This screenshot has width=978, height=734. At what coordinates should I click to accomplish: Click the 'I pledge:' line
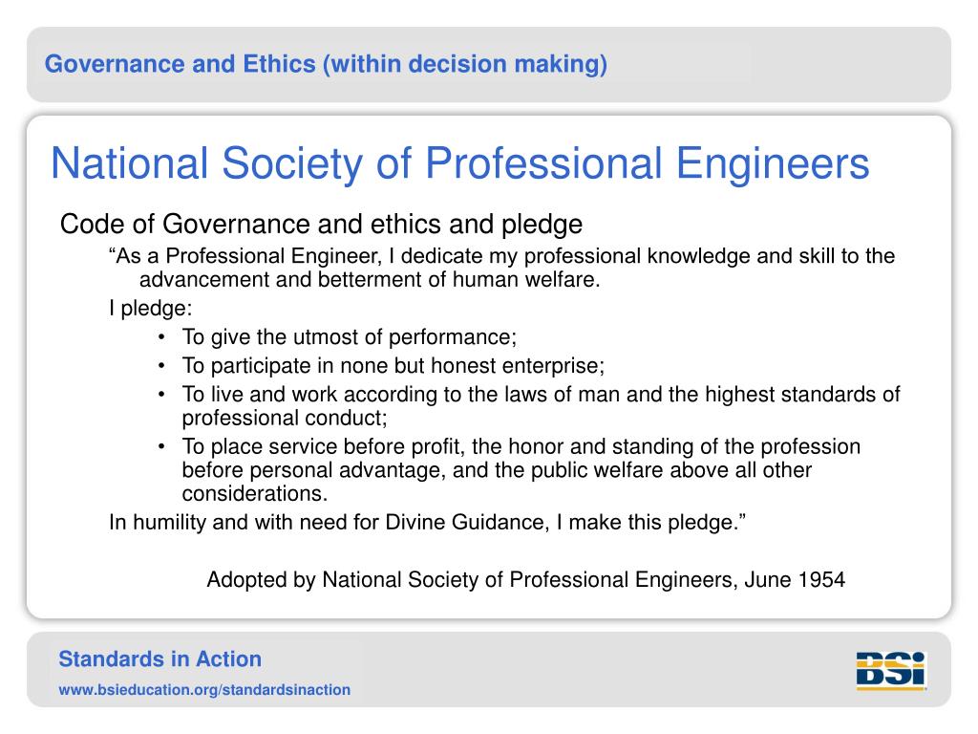pos(151,309)
